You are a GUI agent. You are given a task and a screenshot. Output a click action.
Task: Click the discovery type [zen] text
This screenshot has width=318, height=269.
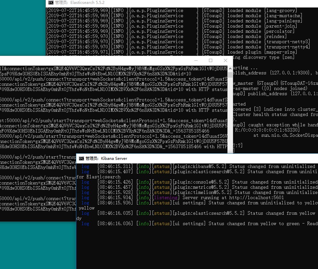pyautogui.click(x=269, y=57)
